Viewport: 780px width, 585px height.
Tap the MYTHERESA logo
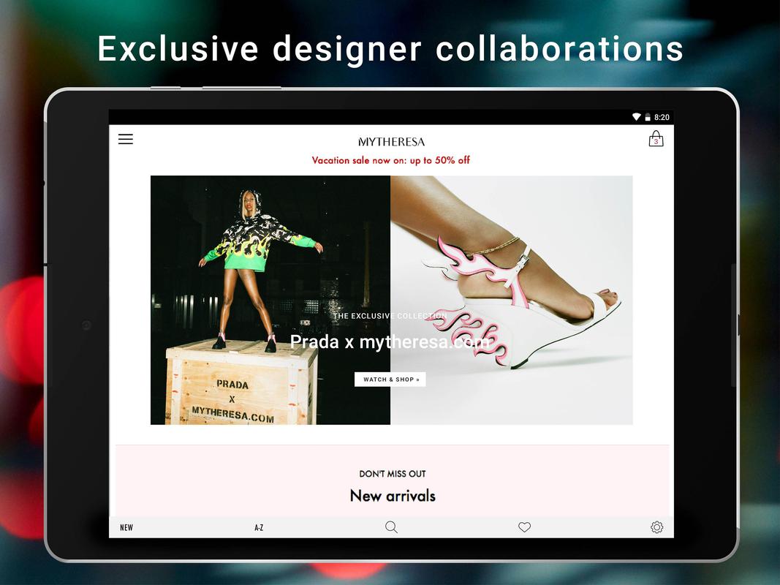click(x=392, y=142)
